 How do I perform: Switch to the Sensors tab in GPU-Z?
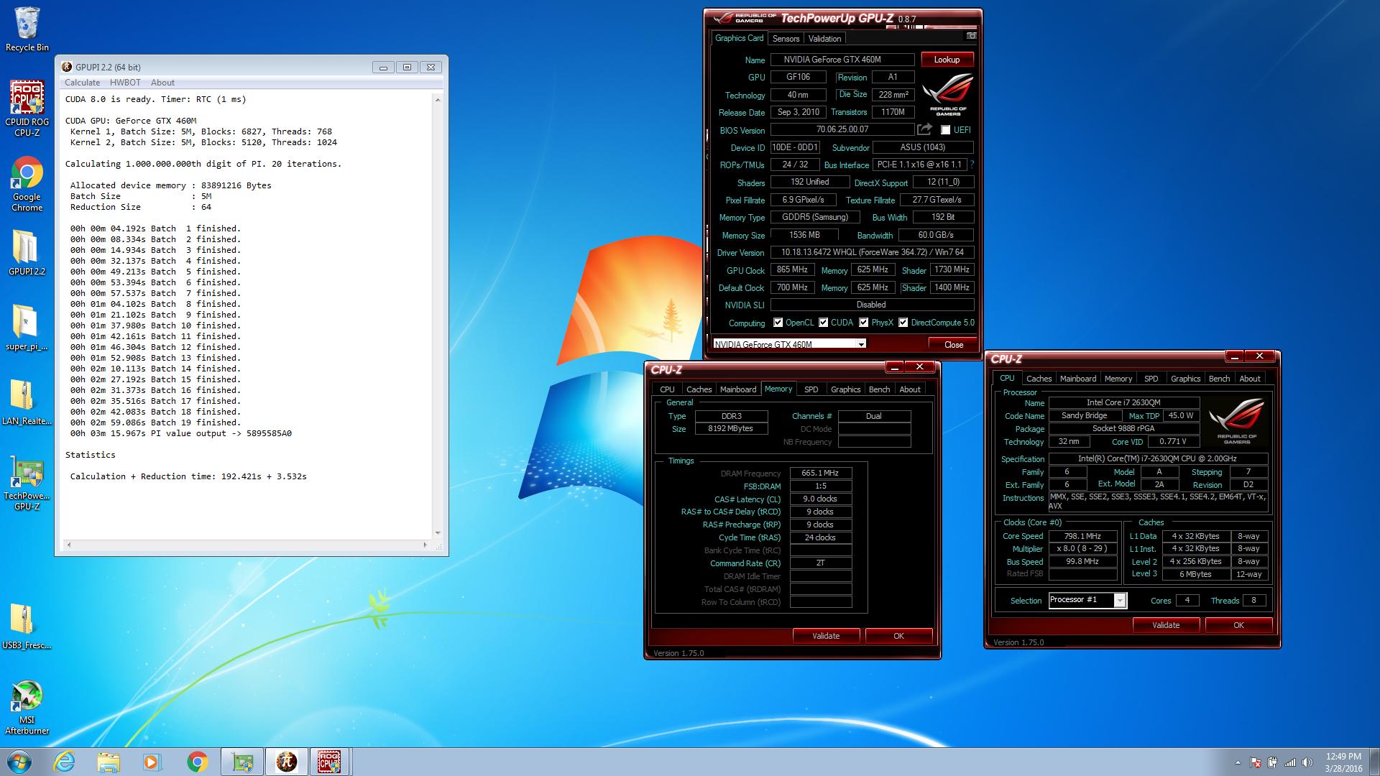coord(786,39)
